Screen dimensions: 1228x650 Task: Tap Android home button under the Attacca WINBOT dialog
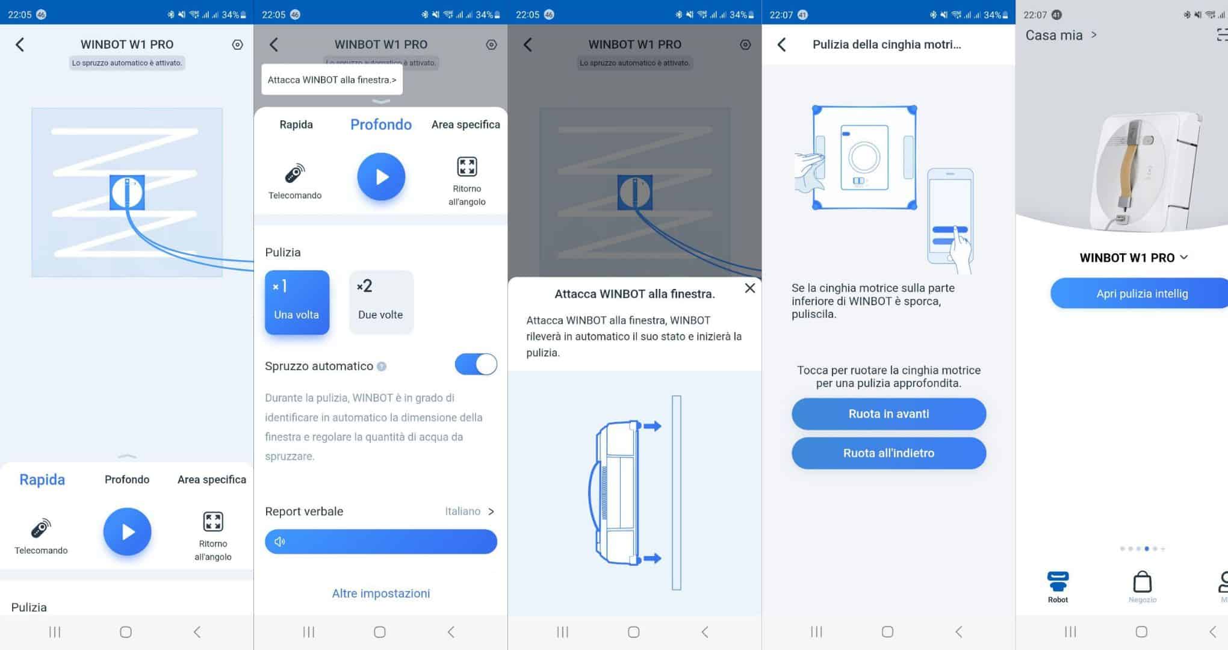pos(634,632)
